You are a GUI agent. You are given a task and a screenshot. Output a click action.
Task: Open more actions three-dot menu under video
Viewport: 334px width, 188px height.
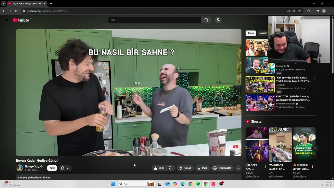tap(238, 168)
